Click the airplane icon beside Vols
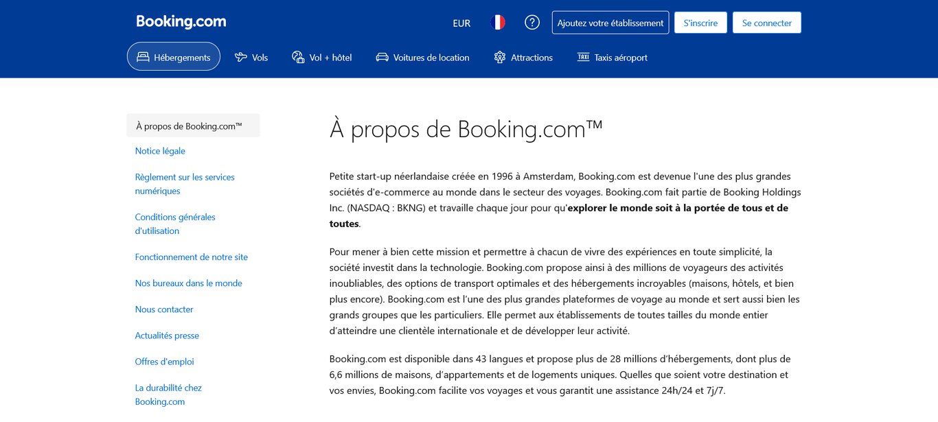 [x=240, y=57]
